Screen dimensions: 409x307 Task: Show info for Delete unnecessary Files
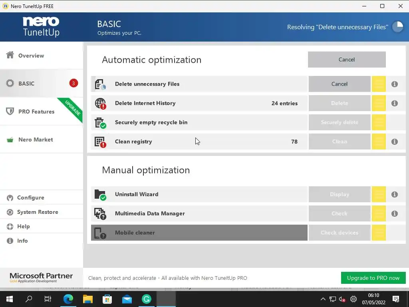coord(394,84)
